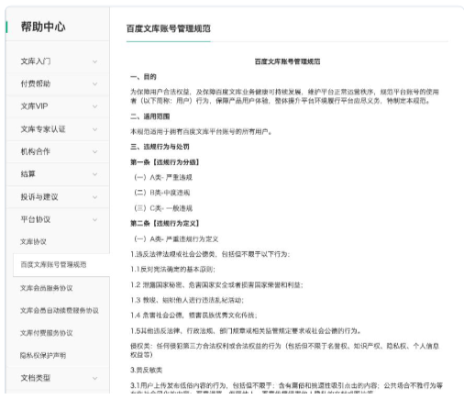Click the 三、违规行为与处罚 heading
464x399 pixels.
click(160, 147)
